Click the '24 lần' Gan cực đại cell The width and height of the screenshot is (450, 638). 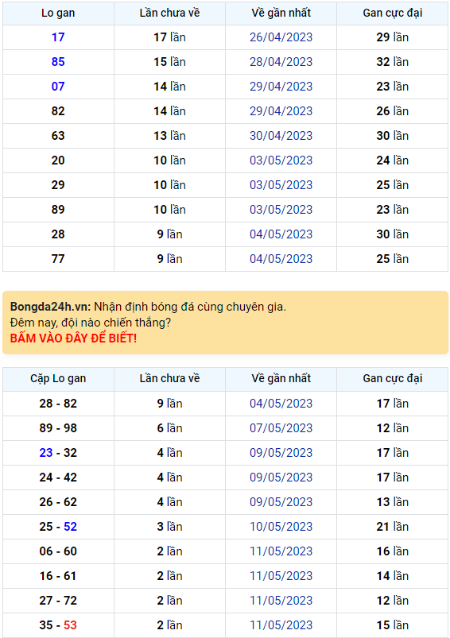393,160
